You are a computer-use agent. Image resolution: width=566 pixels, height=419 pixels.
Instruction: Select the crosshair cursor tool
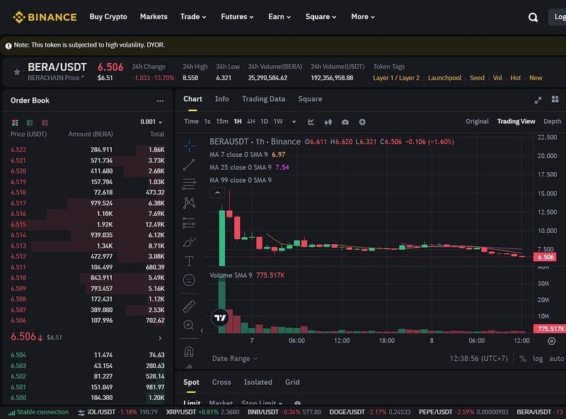tap(189, 145)
